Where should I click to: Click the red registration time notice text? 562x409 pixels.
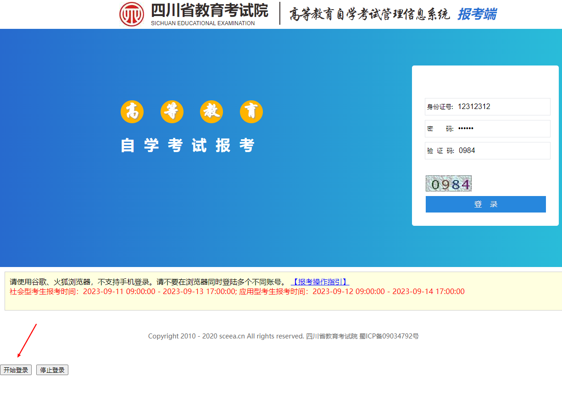coord(237,291)
